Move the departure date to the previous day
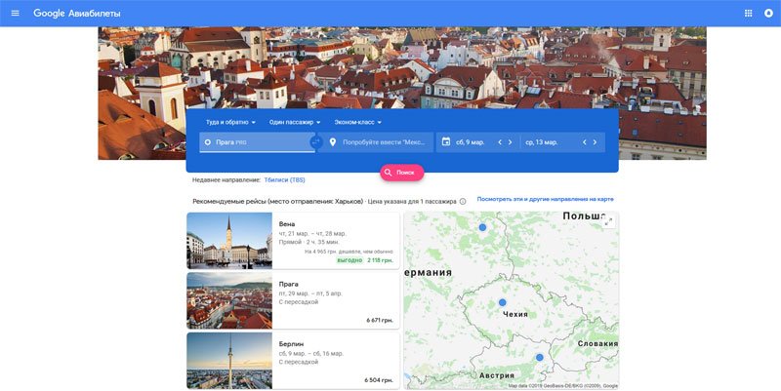Screen dimensions: 781x391 500,142
